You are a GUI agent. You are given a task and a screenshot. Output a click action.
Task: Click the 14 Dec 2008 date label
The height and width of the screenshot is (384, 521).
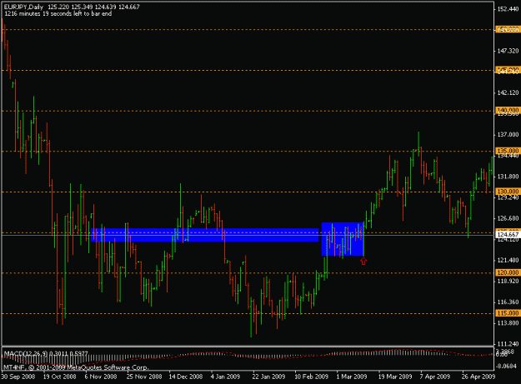[x=185, y=377]
